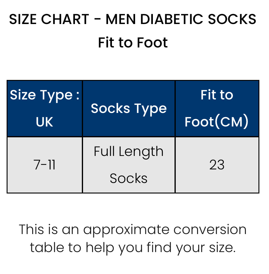Click the "Full Length" text in the table
The width and height of the screenshot is (269, 274).
[128, 152]
